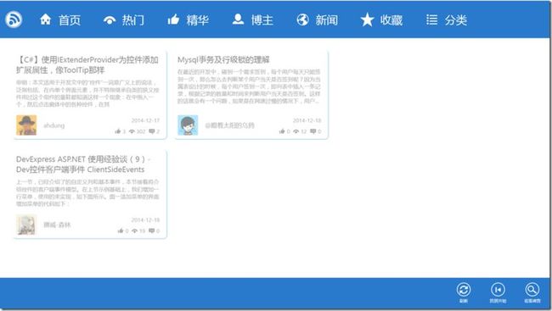
Task: Click the date on the DevExpress card
Action: [x=145, y=220]
